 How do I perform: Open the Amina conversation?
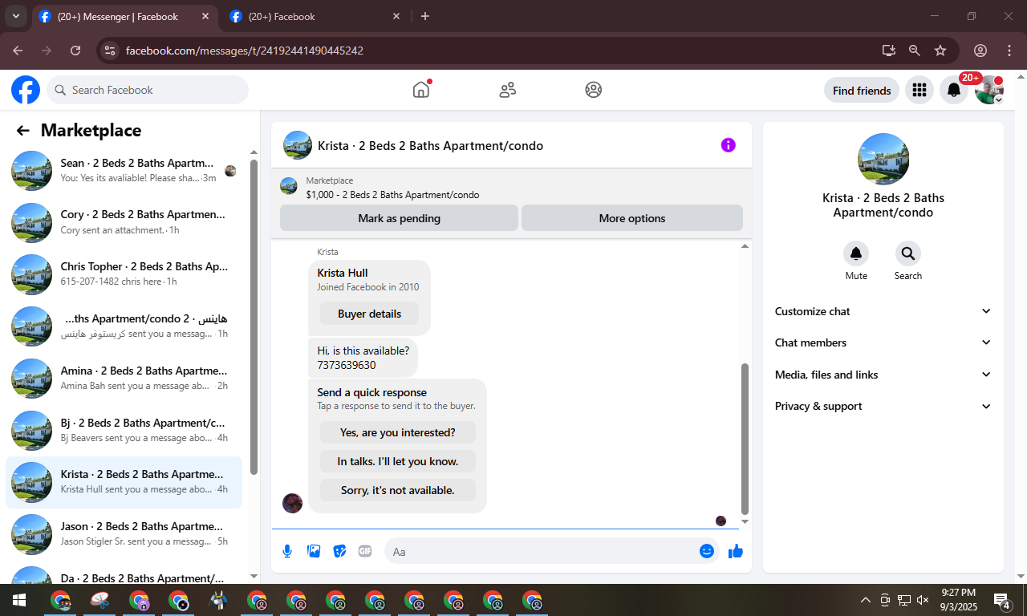click(124, 379)
